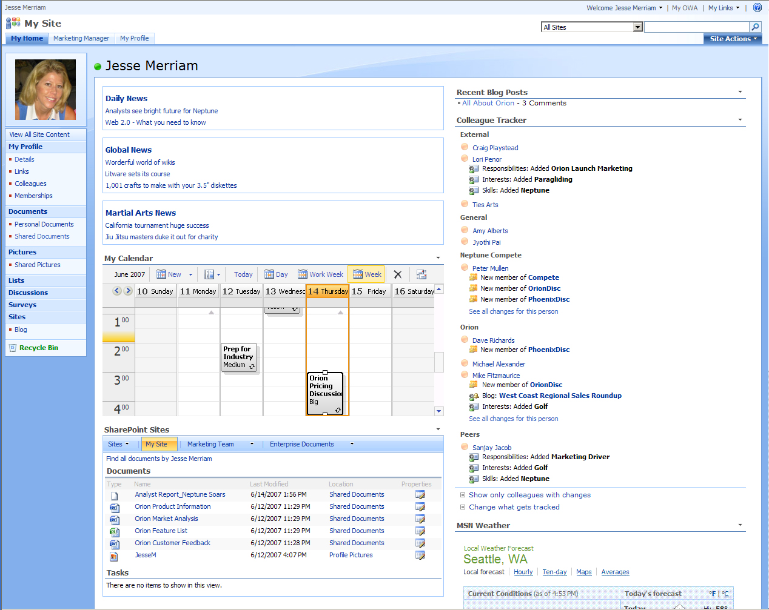Screen dimensions: 769x610
Task: Open properties icon for Analyst Report_Neptune Soars
Action: pos(420,495)
